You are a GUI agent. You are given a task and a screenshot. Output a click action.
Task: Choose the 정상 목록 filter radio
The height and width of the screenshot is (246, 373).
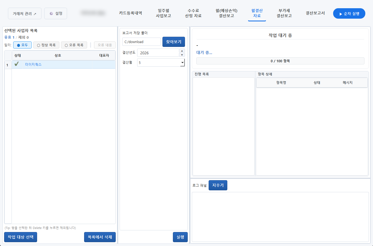click(46, 45)
